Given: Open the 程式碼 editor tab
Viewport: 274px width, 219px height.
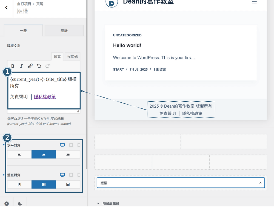Looking at the screenshot, I should (72, 56).
